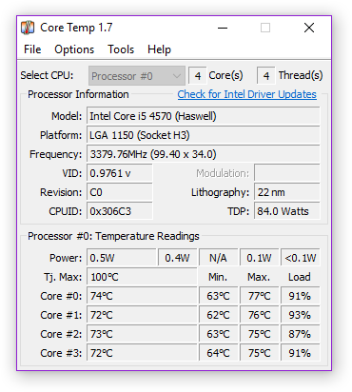Open the Tools menu
The image size is (352, 392).
pos(121,49)
